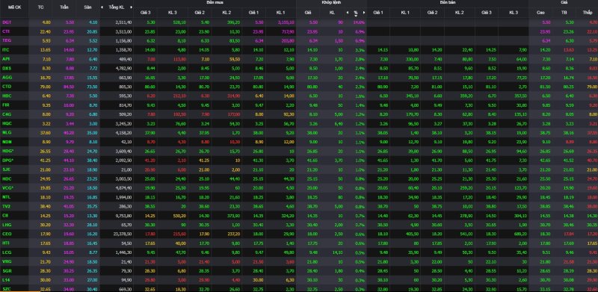Open stock CTI ticker symbol
The width and height of the screenshot is (598, 292).
[x=6, y=31]
